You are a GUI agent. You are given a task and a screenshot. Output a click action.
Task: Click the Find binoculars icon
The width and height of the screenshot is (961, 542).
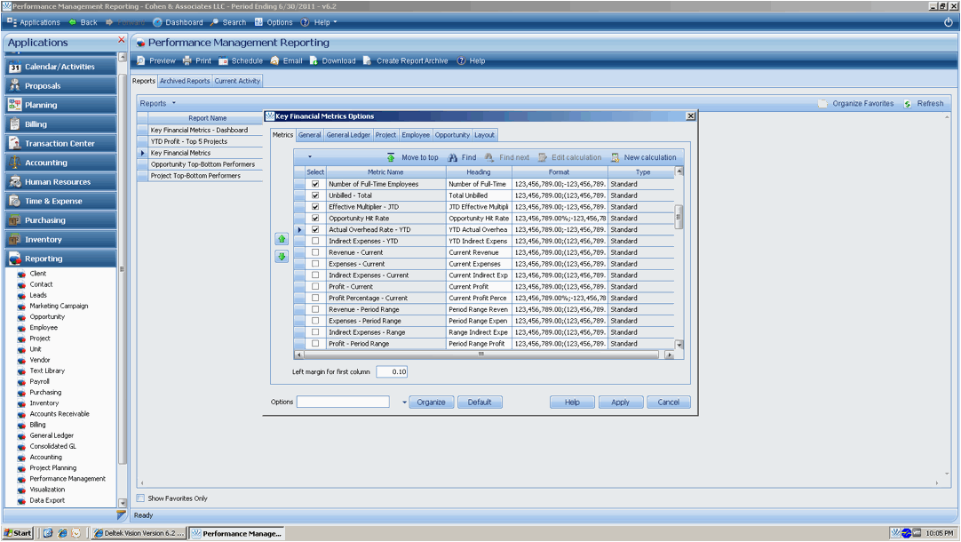click(453, 157)
